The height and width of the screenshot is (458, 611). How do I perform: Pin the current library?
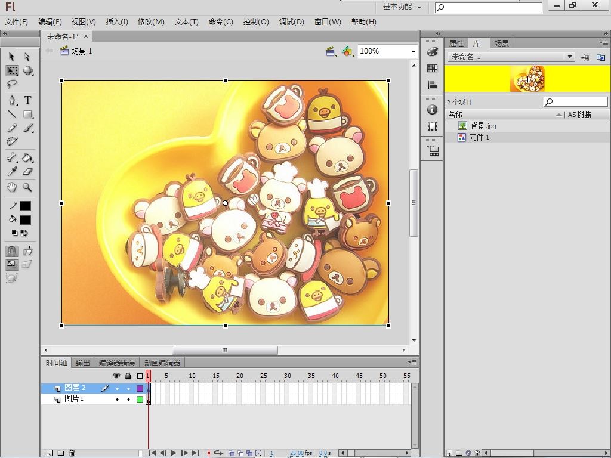coord(585,57)
